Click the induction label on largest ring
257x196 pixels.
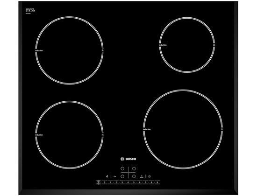147,129
